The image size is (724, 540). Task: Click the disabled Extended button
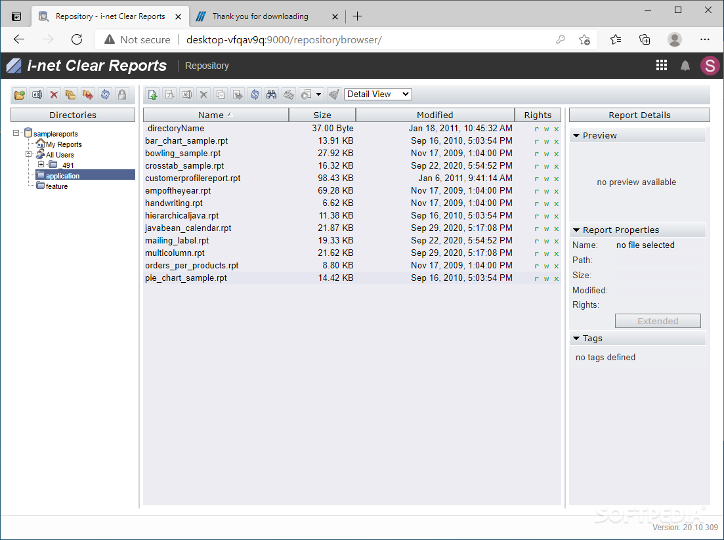click(658, 322)
